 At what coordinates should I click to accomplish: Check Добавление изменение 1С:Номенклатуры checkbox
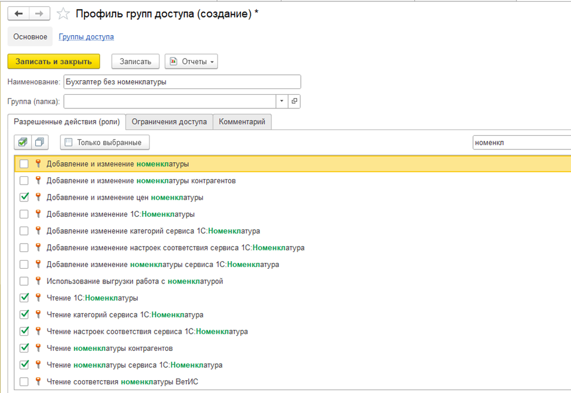24,214
